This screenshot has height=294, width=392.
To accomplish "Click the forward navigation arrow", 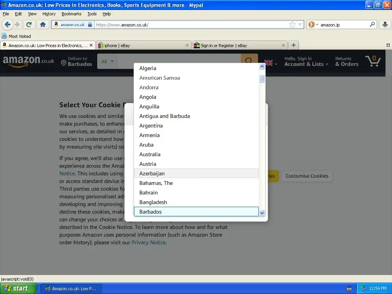I will pos(17,24).
